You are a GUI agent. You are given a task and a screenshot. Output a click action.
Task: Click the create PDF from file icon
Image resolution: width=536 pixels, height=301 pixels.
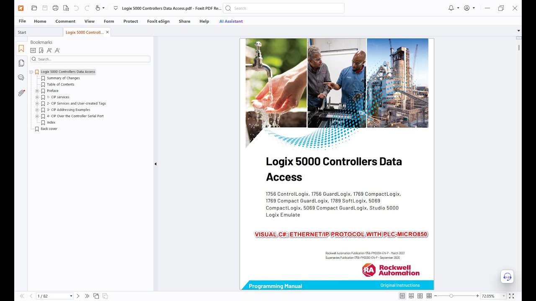66,8
